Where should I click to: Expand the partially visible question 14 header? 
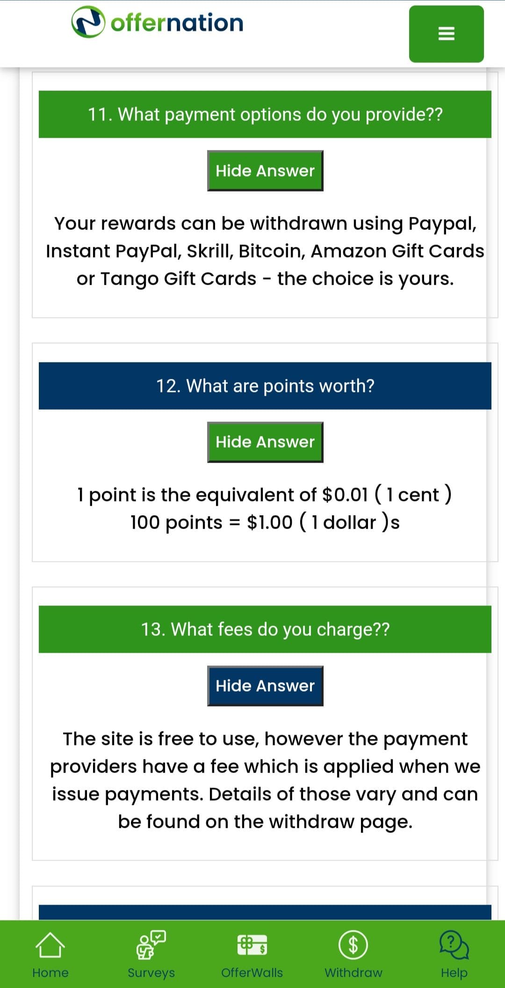(265, 913)
